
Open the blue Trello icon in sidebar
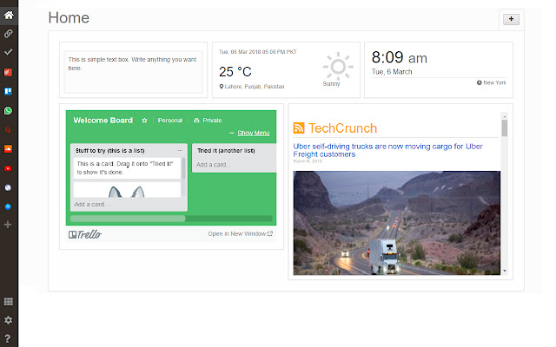point(8,91)
